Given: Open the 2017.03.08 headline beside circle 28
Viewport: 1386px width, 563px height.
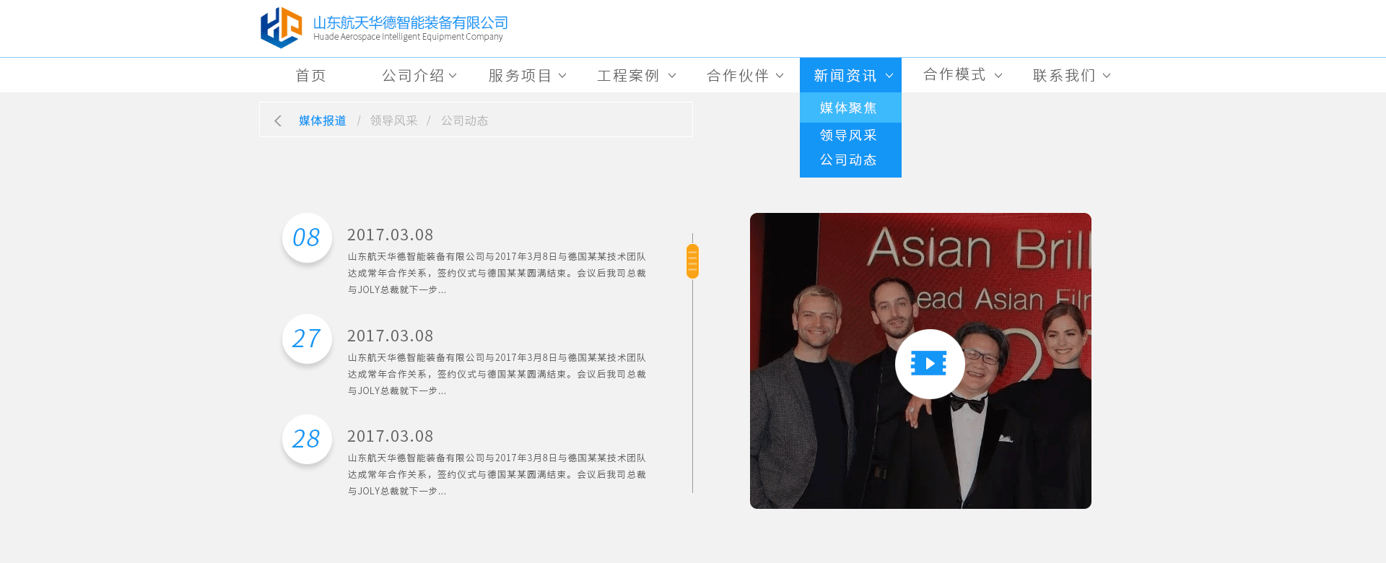Looking at the screenshot, I should [x=391, y=436].
